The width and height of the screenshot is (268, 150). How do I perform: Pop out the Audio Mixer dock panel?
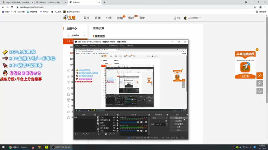click(x=149, y=115)
